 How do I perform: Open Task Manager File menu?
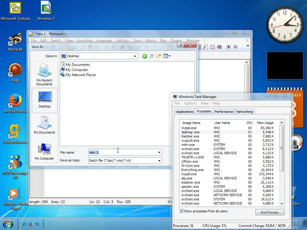[177, 103]
